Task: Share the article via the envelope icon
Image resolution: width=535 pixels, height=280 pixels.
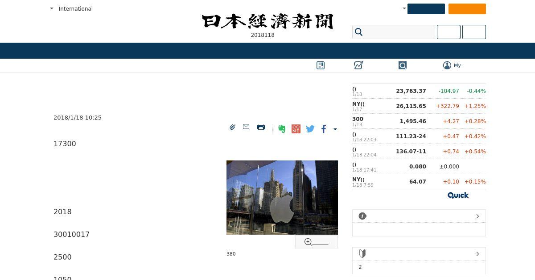Action: [246, 127]
